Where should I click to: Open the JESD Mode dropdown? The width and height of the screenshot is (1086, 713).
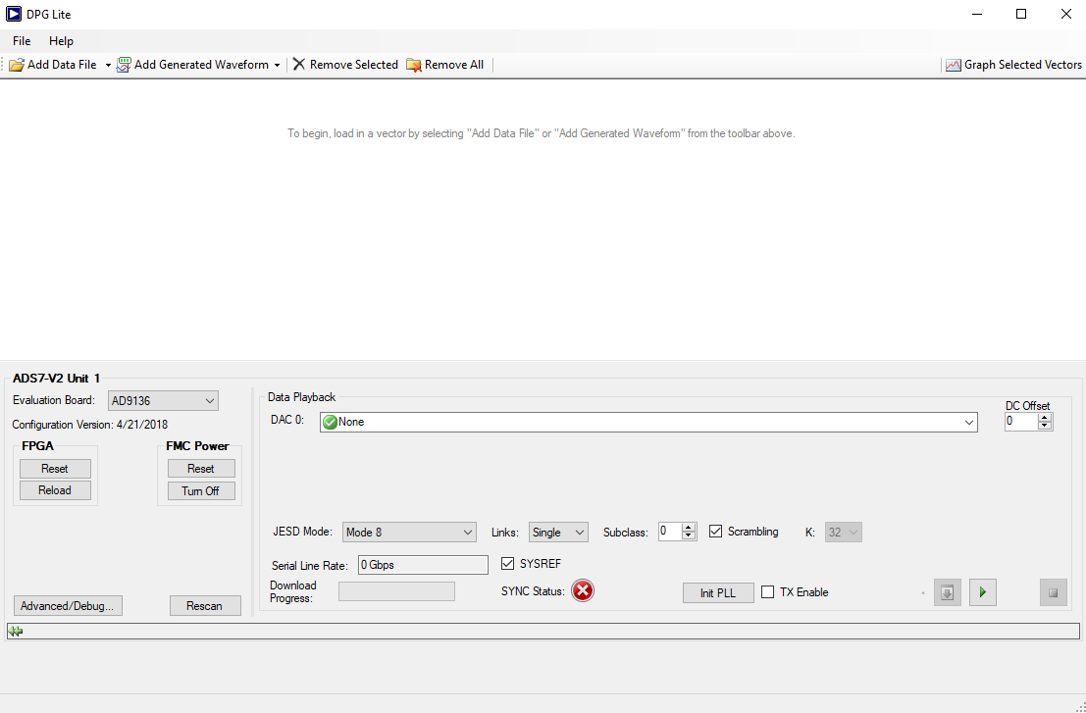coord(409,533)
